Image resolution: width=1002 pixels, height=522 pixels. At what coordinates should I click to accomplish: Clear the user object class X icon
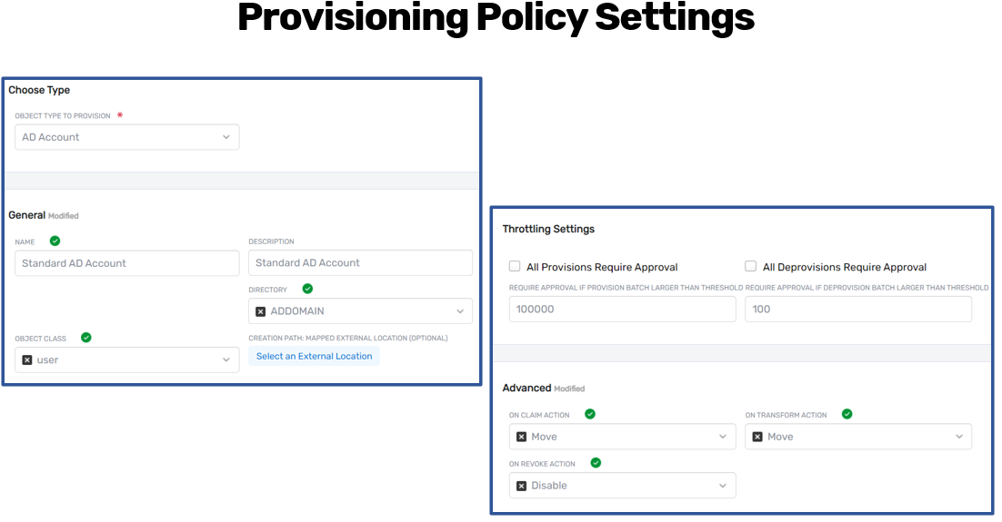tap(27, 359)
